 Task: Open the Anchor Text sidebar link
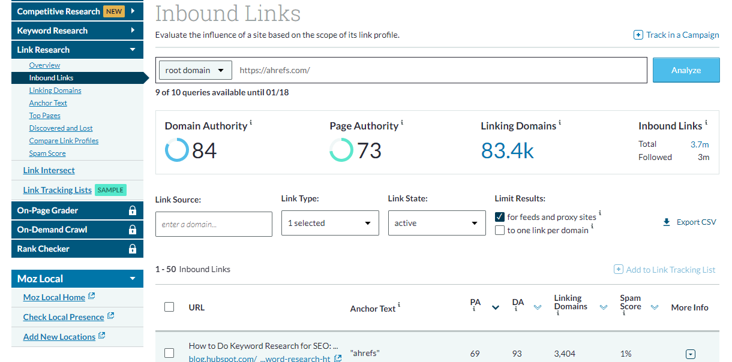(48, 103)
